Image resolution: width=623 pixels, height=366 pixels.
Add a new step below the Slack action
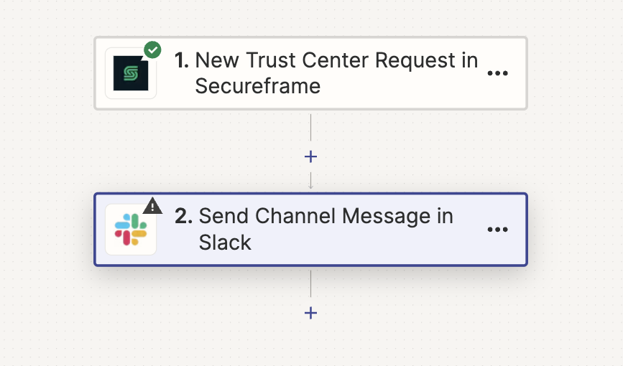click(x=310, y=313)
